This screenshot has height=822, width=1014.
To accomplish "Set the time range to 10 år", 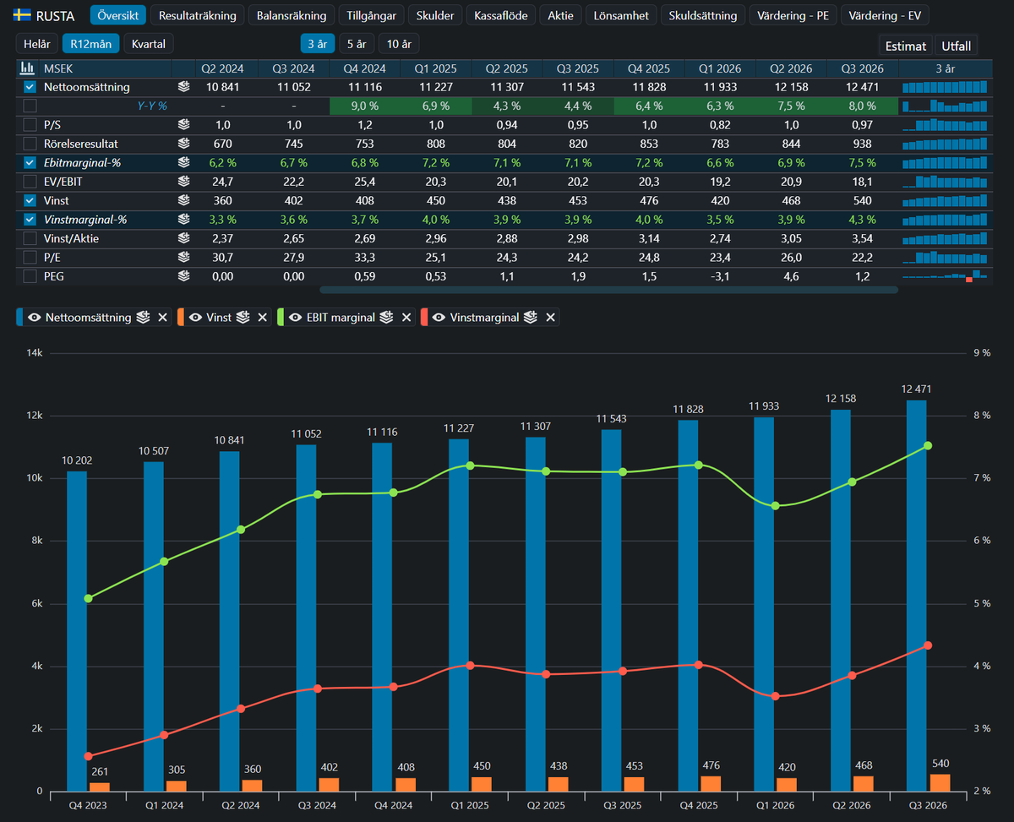I will click(399, 44).
